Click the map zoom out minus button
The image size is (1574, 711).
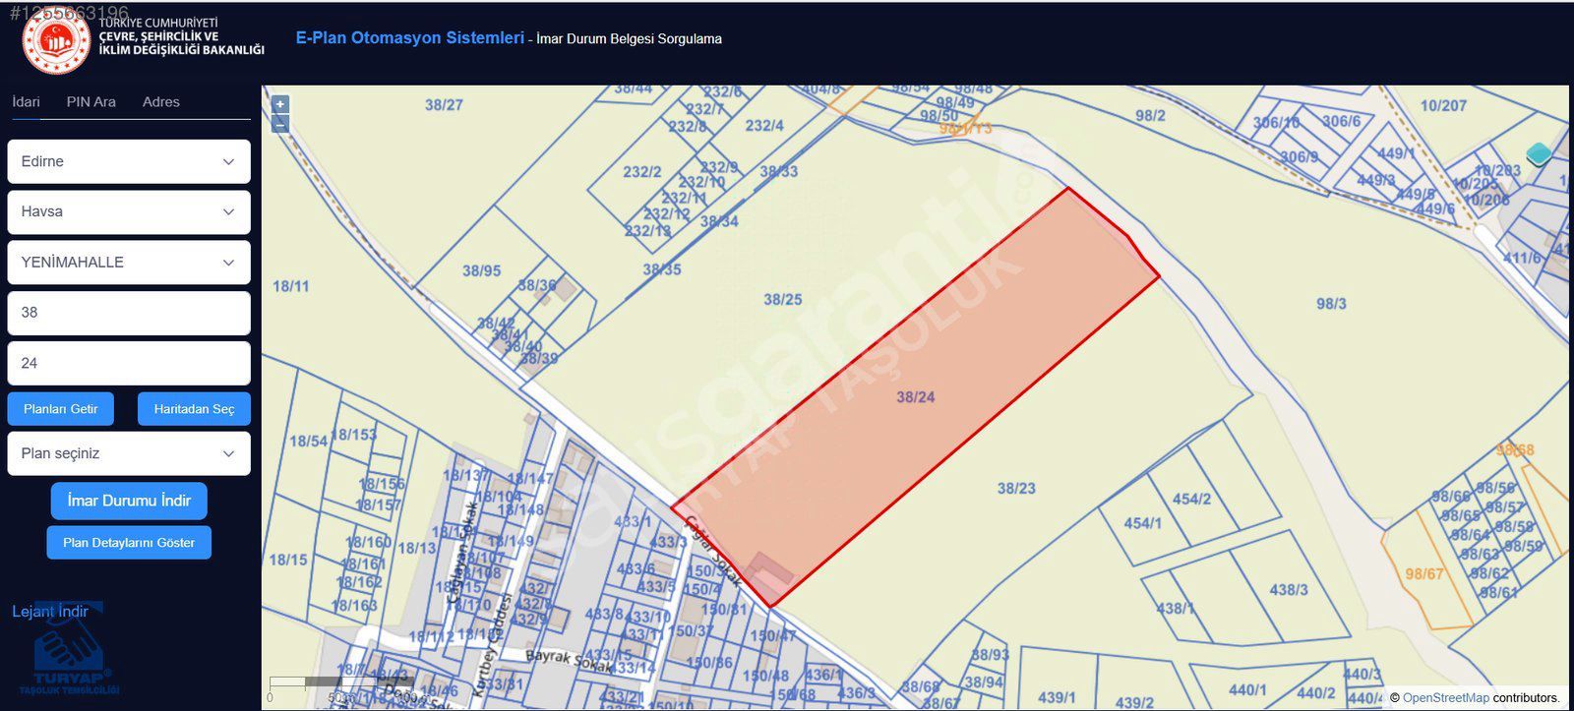[280, 124]
